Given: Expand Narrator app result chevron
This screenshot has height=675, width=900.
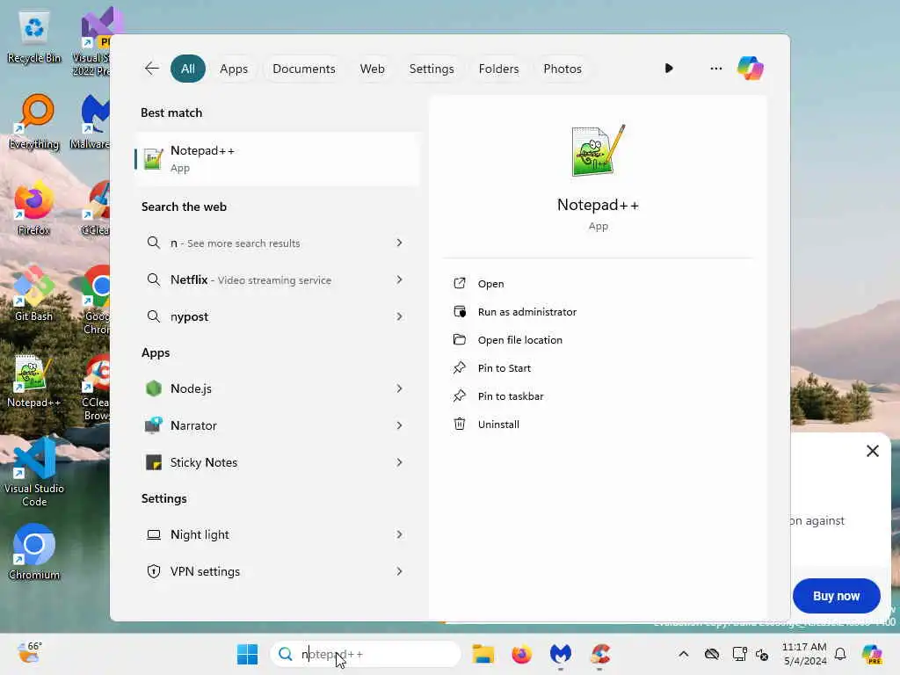Looking at the screenshot, I should [x=400, y=425].
